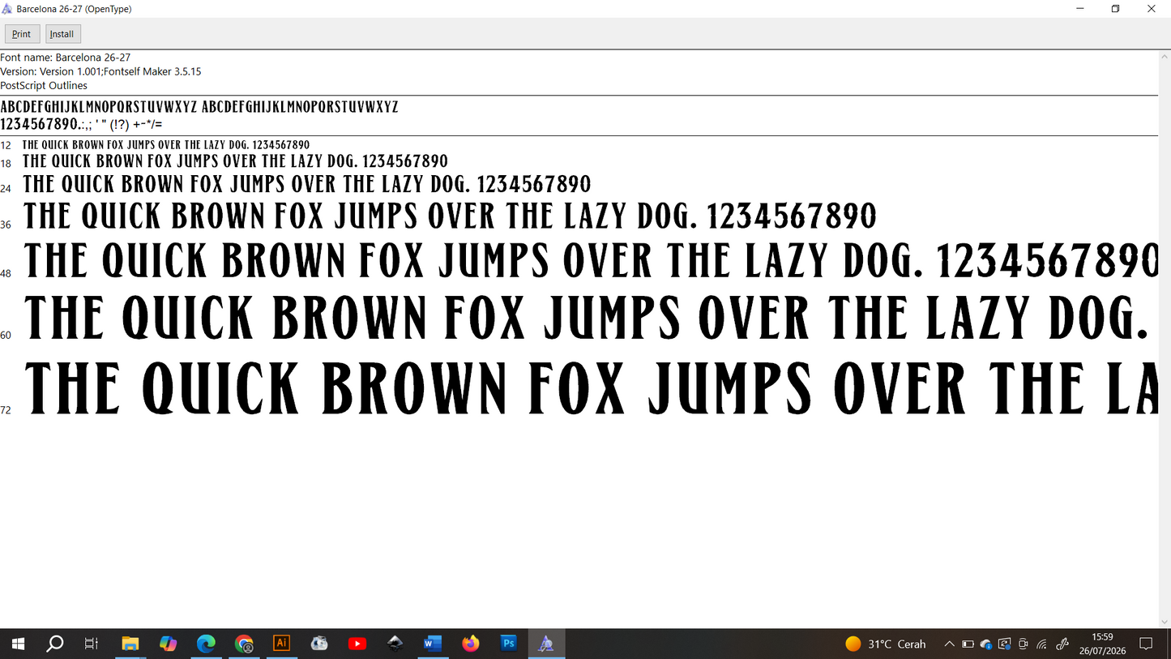Image resolution: width=1171 pixels, height=659 pixels.
Task: Click the font viewer title bar app icon
Action: click(x=7, y=9)
